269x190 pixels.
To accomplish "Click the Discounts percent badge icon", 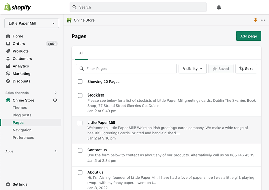I will coord(8,81).
